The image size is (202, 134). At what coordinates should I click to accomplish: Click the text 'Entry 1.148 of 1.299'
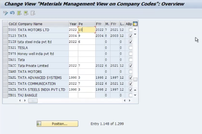pyautogui.click(x=107, y=124)
